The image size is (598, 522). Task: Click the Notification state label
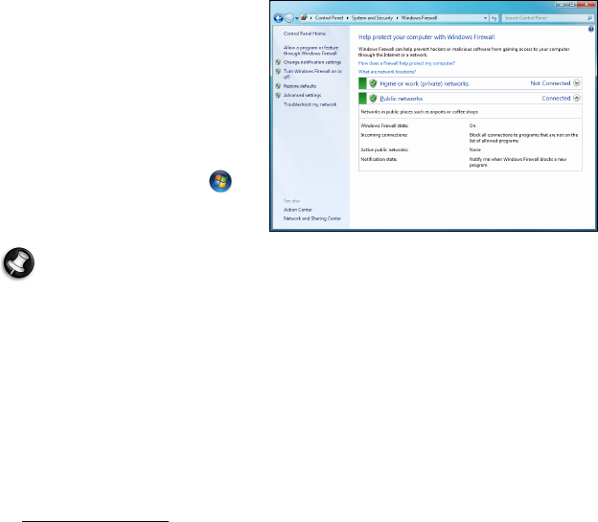(379, 159)
